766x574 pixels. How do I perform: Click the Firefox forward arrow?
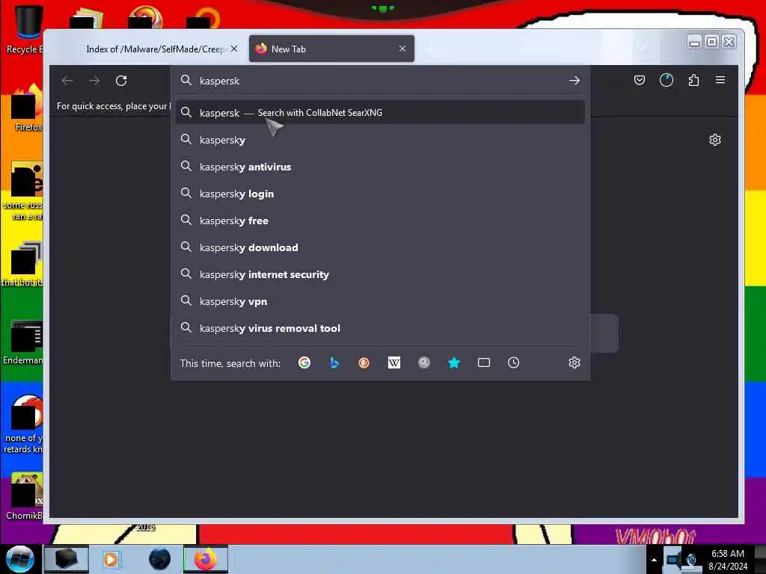[94, 81]
